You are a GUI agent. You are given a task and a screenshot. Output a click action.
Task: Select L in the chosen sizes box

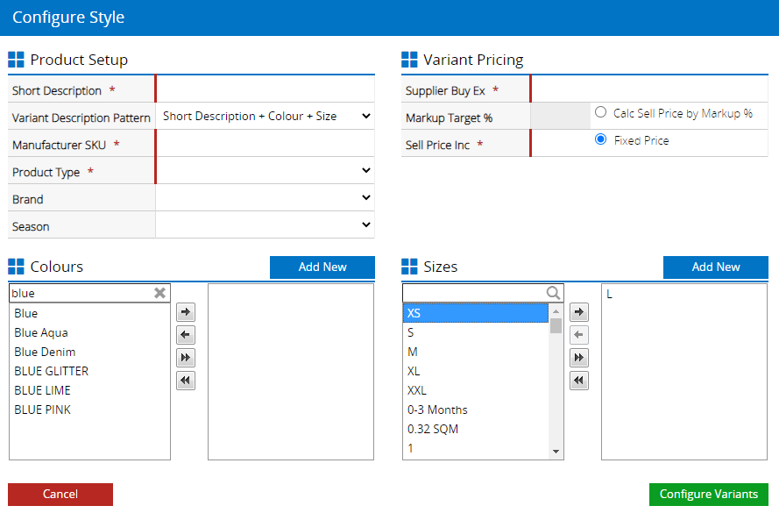coord(683,295)
